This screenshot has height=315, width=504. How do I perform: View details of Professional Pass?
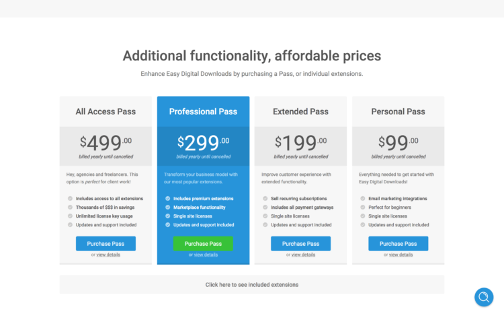206,255
